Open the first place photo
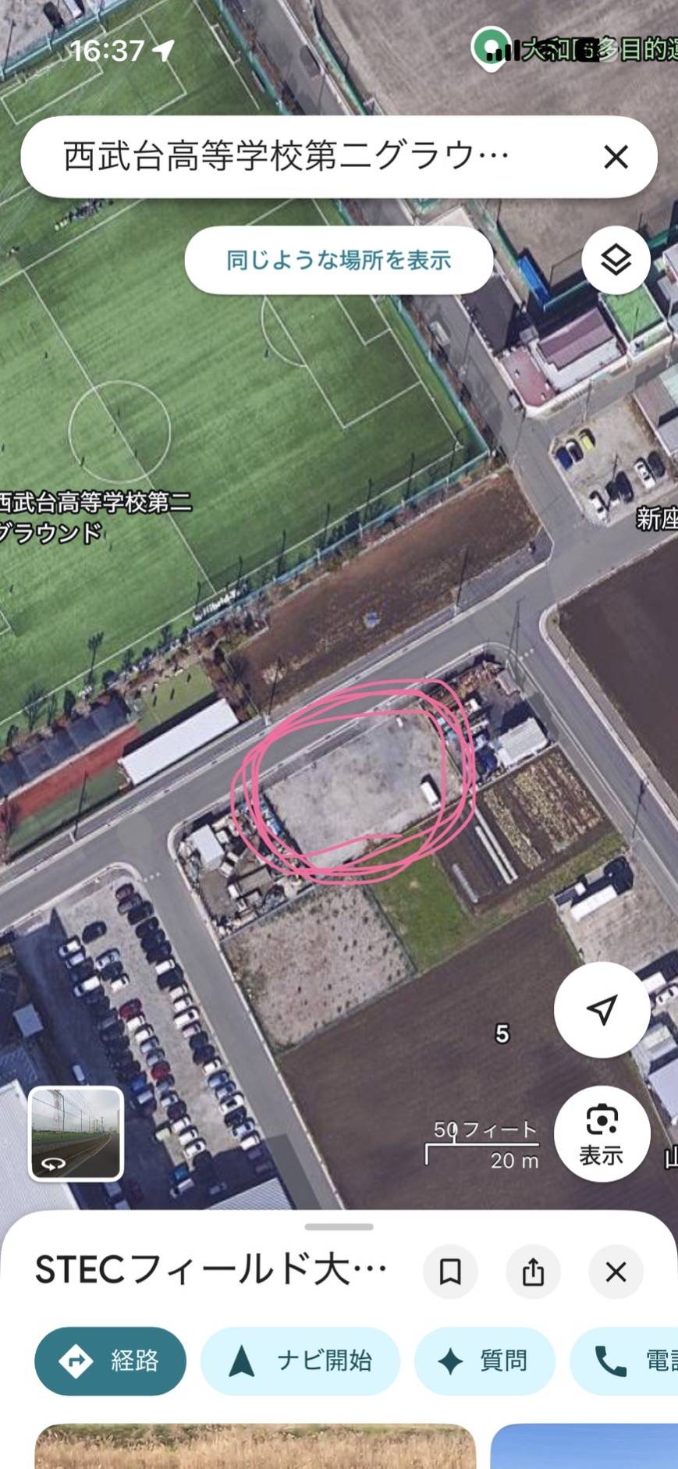Viewport: 678px width, 1469px height. (255, 1446)
